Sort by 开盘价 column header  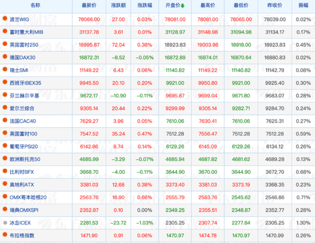point(172,5)
